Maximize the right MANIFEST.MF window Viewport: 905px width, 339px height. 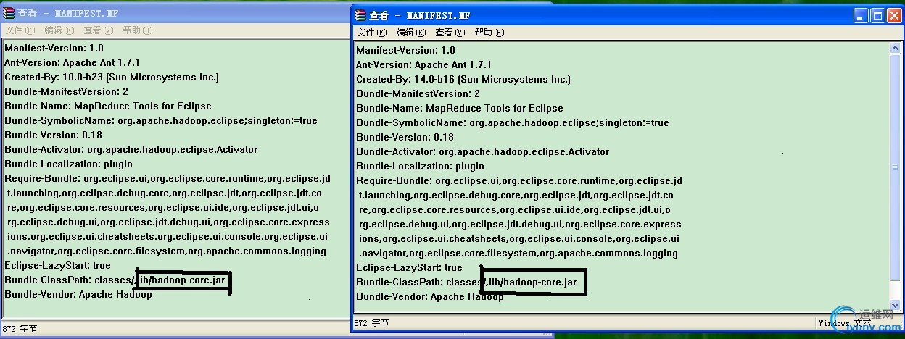click(877, 15)
